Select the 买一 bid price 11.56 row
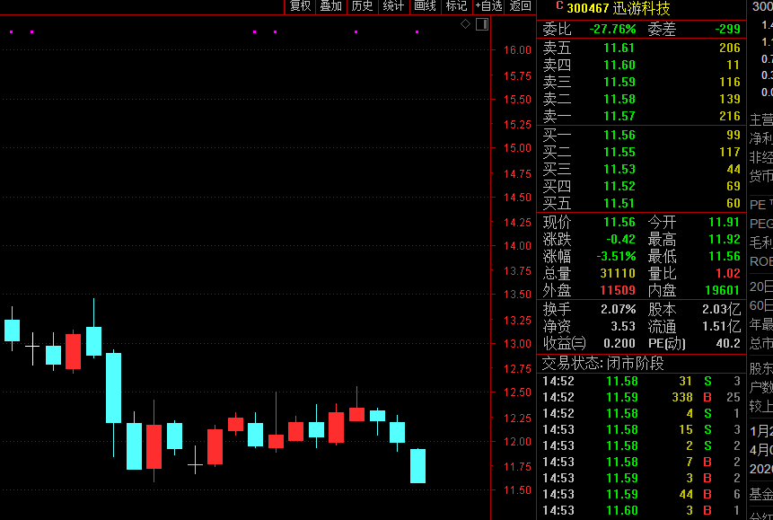This screenshot has width=773, height=520. (641, 135)
